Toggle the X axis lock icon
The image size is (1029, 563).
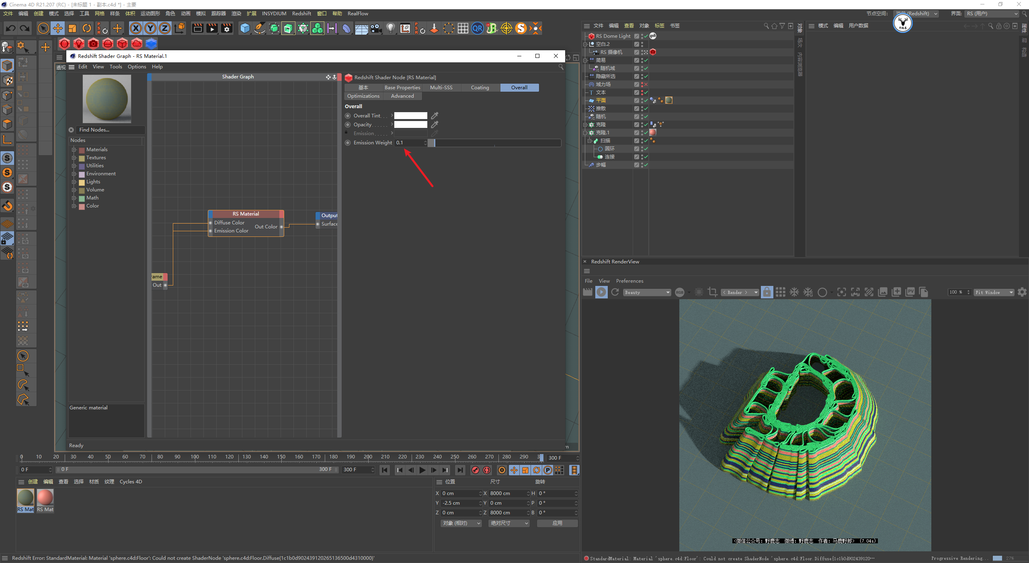(136, 28)
